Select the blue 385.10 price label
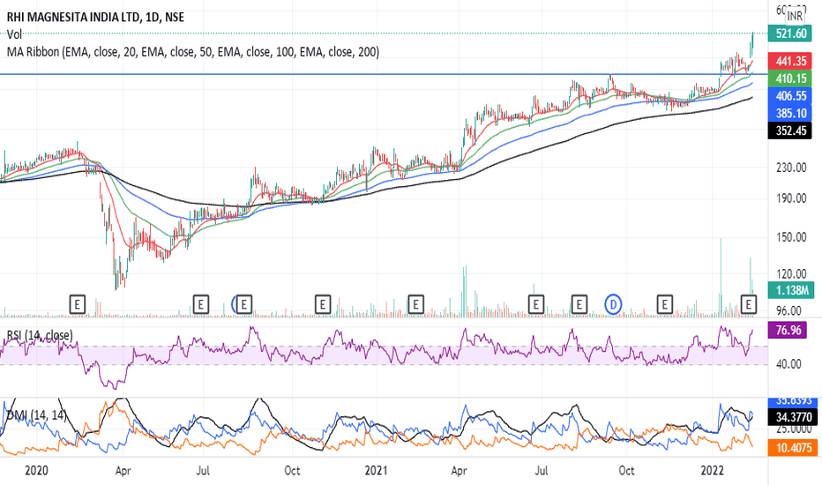822x485 pixels. click(x=790, y=113)
